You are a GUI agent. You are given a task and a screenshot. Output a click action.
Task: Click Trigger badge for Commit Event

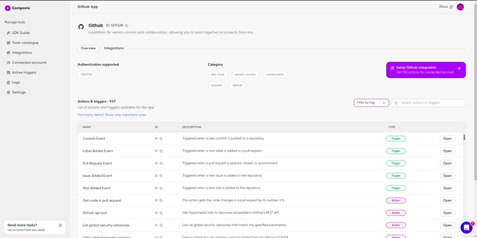[x=396, y=139]
